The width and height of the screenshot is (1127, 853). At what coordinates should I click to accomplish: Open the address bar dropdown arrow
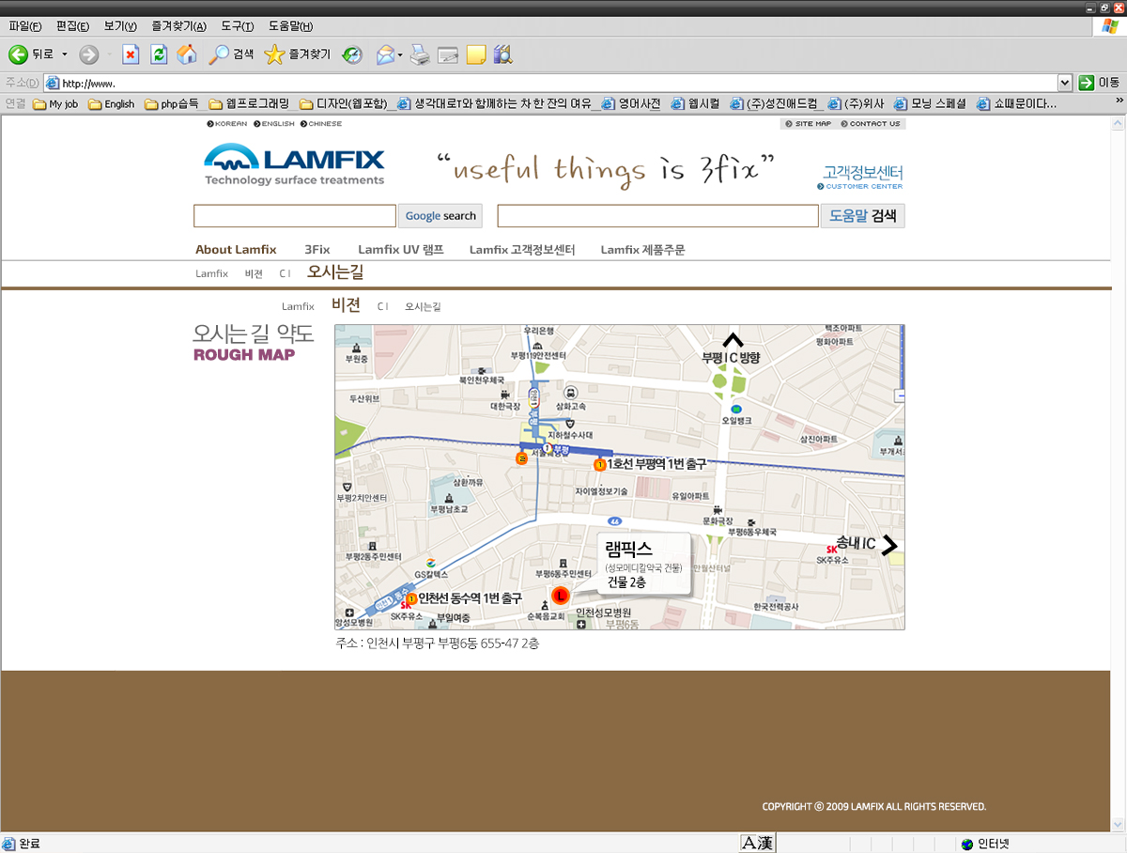(x=1064, y=83)
